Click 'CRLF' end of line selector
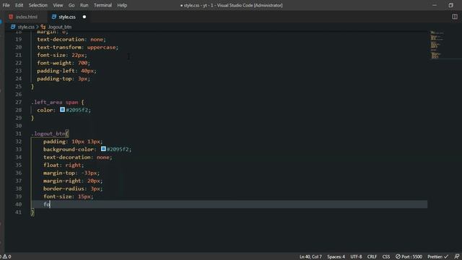Image resolution: width=462 pixels, height=260 pixels. tap(372, 256)
